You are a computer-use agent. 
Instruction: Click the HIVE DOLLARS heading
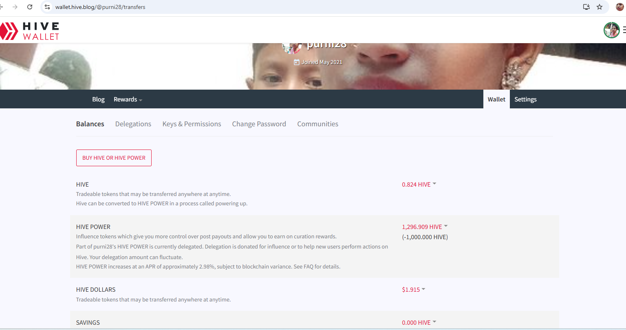96,290
